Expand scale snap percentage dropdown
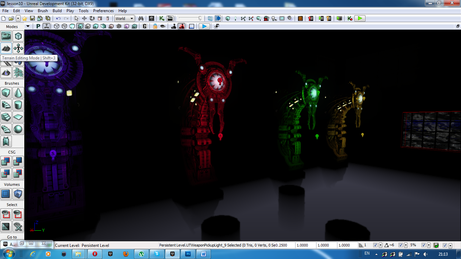This screenshot has height=259, width=461. click(429, 245)
